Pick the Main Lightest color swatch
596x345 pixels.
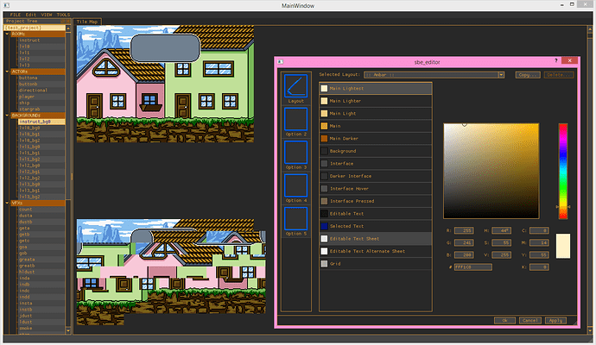coord(324,89)
